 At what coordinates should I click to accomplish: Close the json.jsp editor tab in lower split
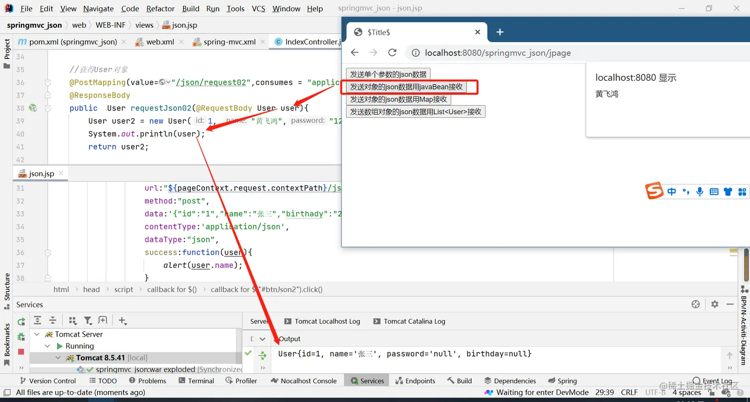point(61,173)
